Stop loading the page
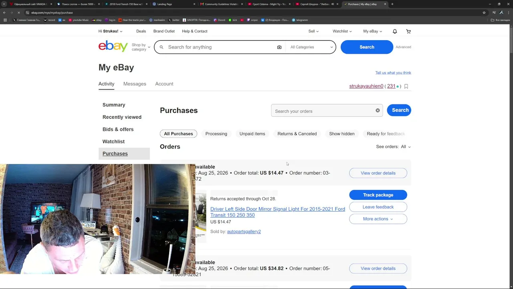Image resolution: width=513 pixels, height=289 pixels. (18, 12)
